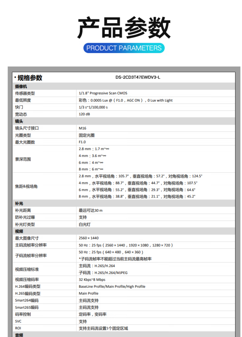
Task: Select the 最远可达30 m value
Action: (x=91, y=210)
